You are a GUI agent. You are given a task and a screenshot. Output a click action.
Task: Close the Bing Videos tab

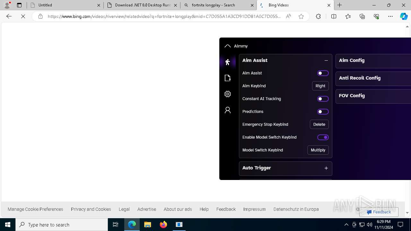point(329,5)
